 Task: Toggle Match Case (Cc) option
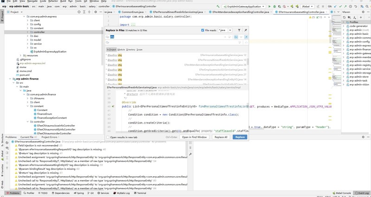tap(236, 37)
